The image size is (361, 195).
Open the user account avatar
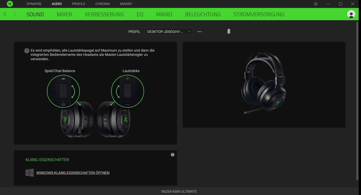point(351,14)
